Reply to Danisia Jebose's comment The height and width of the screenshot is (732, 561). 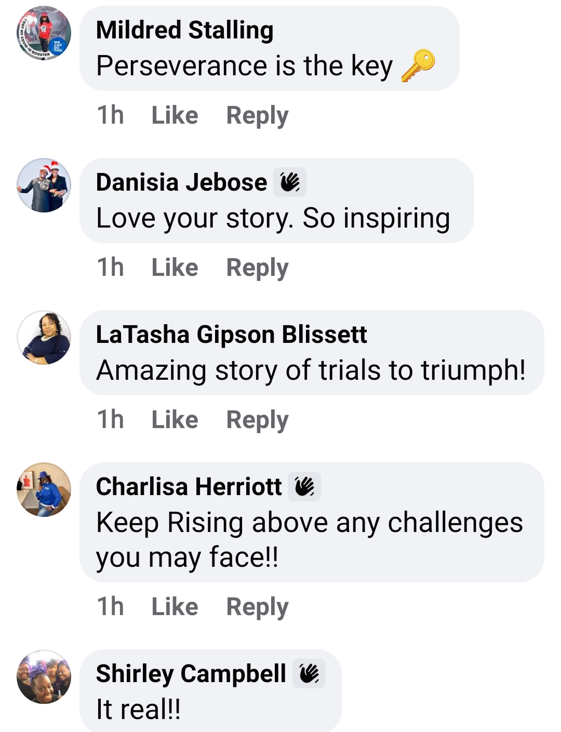click(257, 268)
